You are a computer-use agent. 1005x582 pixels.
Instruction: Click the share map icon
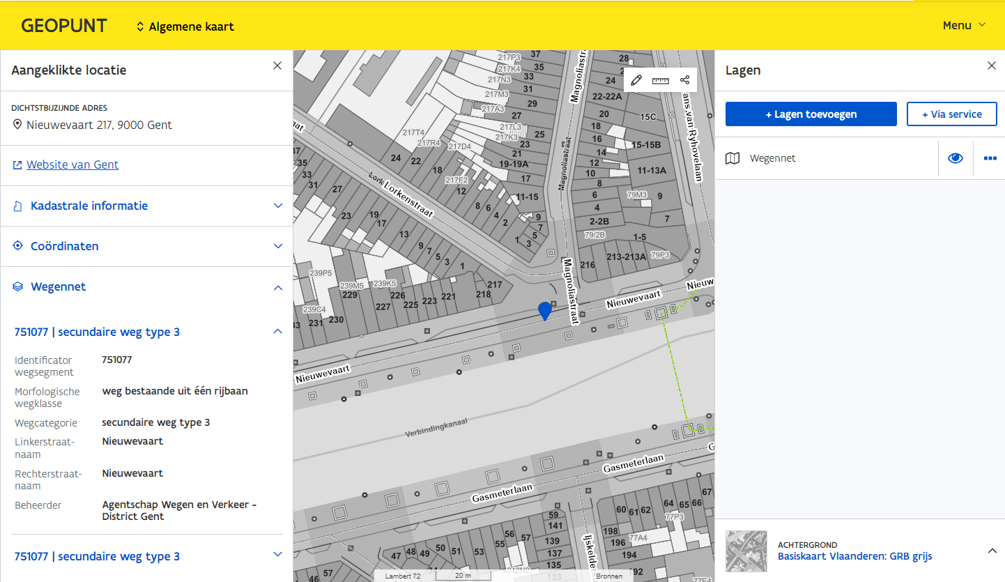684,80
